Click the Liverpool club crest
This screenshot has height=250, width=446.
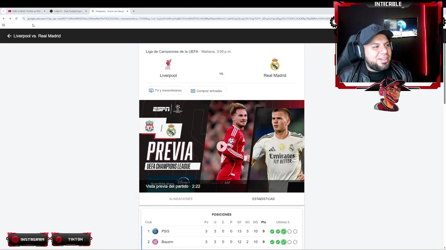pos(168,64)
